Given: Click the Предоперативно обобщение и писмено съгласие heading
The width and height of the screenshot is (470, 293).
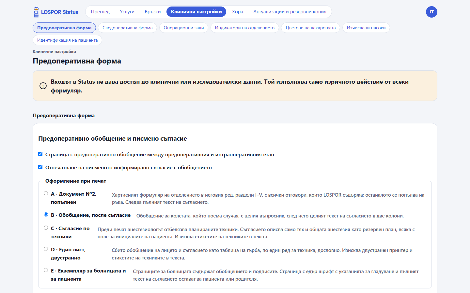Looking at the screenshot, I should point(113,139).
